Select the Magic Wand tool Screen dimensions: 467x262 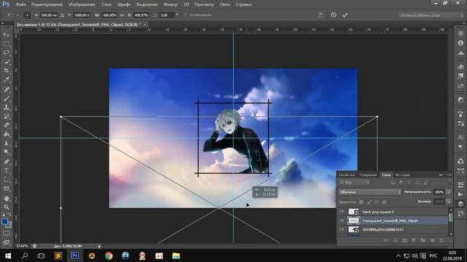click(7, 62)
